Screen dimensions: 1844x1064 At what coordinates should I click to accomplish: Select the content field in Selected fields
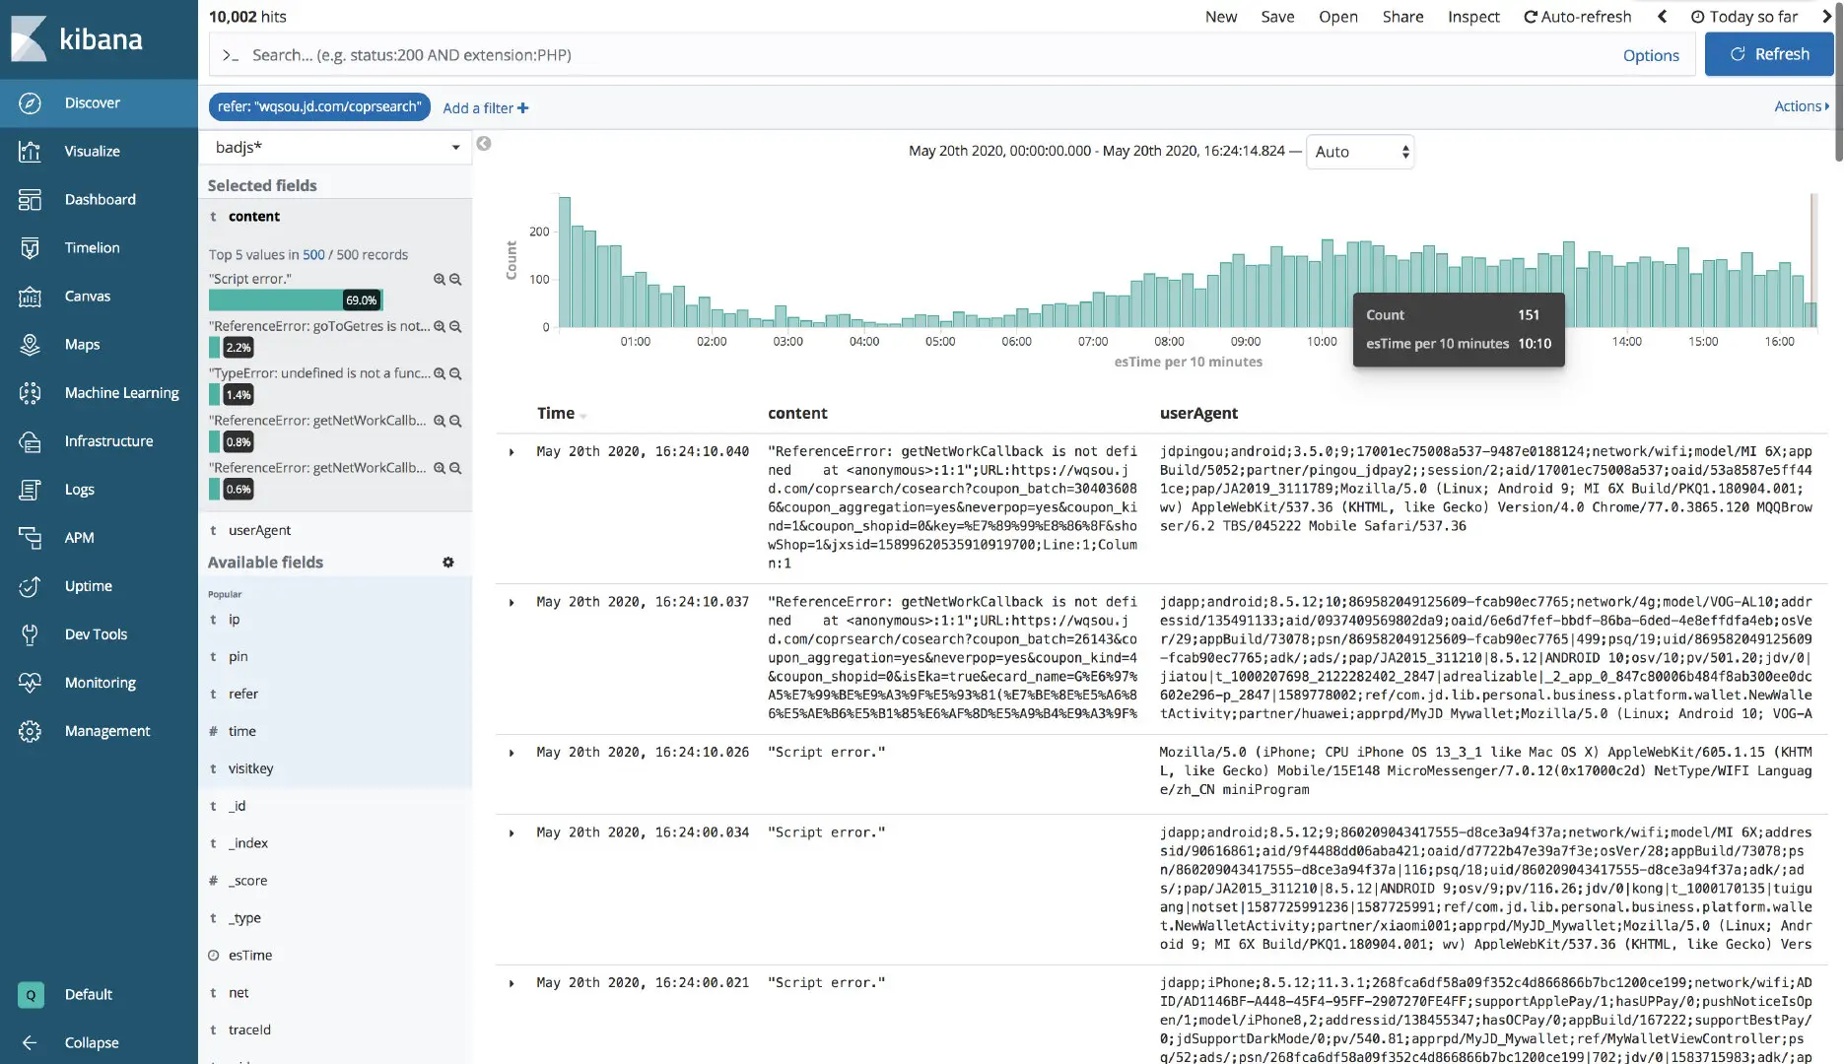tap(254, 217)
